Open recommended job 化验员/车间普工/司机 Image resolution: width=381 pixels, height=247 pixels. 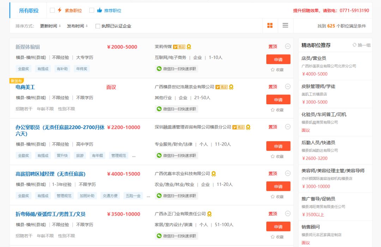tap(324, 115)
